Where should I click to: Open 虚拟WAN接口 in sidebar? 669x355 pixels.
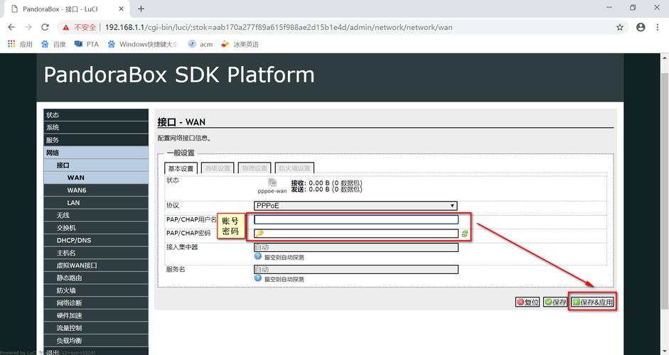coord(96,266)
